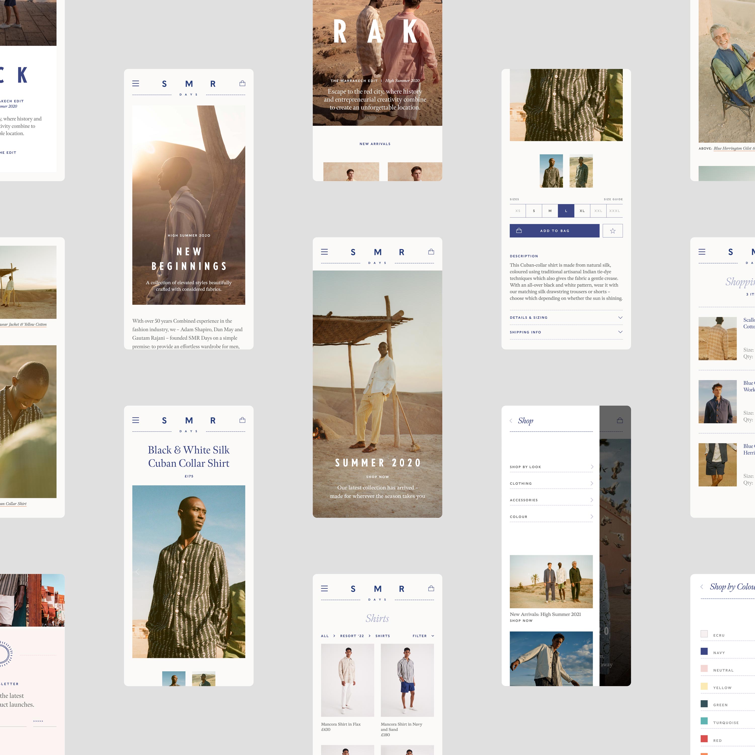Select size S option
This screenshot has height=755, width=755.
point(534,211)
